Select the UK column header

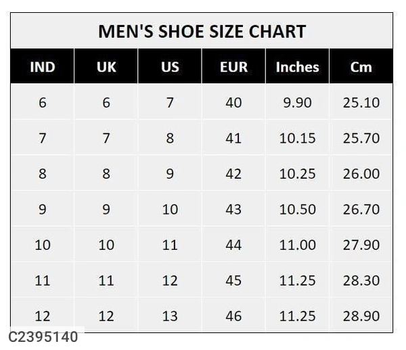coord(106,67)
